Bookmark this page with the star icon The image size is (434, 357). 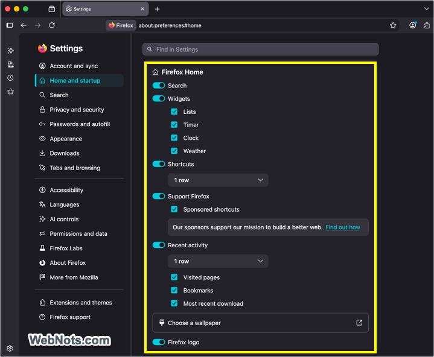pyautogui.click(x=393, y=25)
